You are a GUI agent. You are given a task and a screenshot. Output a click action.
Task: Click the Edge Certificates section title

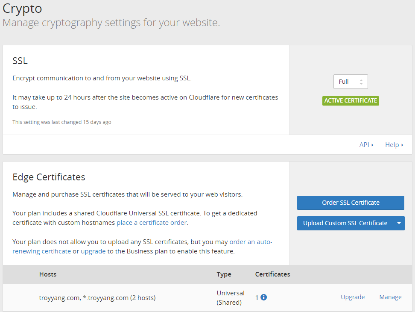(x=49, y=177)
